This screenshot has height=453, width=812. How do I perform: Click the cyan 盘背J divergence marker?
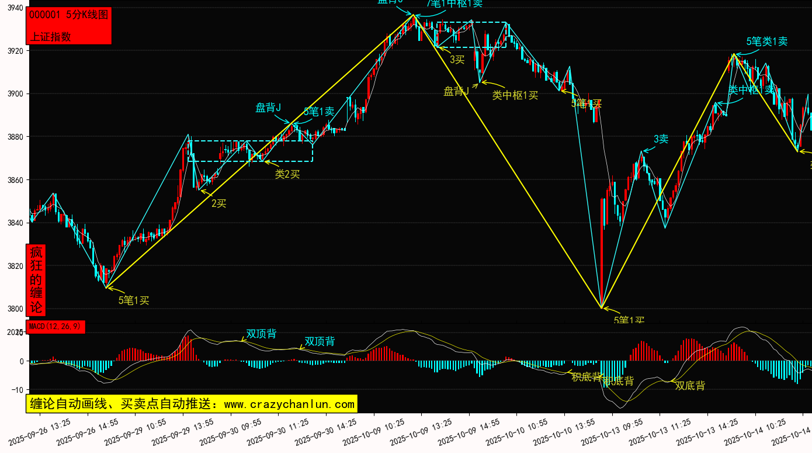(268, 108)
